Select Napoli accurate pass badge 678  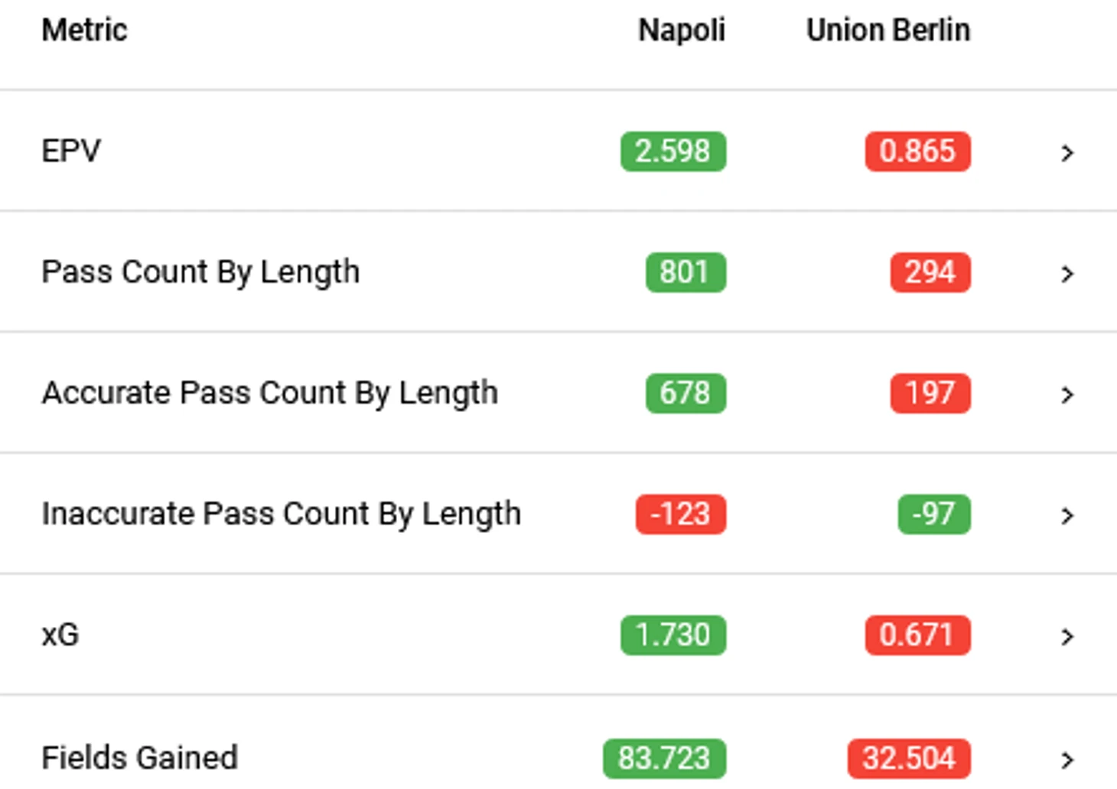(x=685, y=393)
